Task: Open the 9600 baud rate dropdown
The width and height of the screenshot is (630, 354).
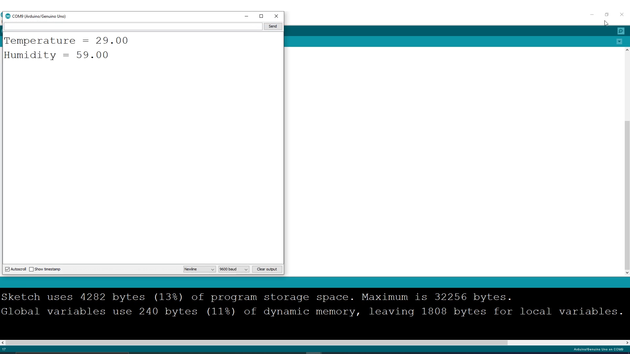Action: pos(234,269)
